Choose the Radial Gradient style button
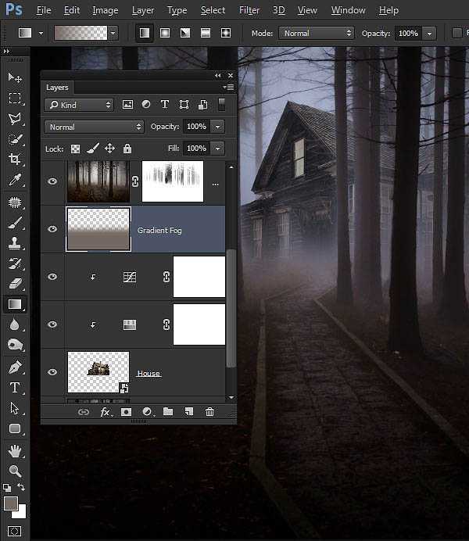 point(165,33)
